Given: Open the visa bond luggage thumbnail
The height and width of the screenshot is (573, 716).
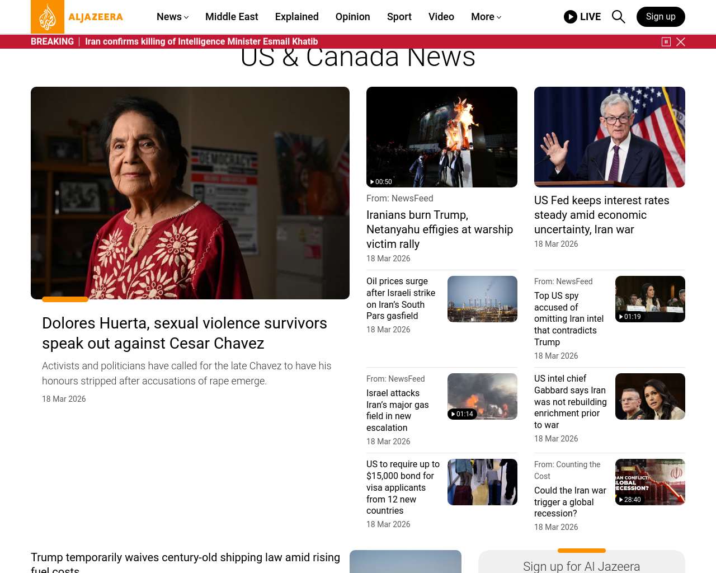Looking at the screenshot, I should [x=482, y=482].
